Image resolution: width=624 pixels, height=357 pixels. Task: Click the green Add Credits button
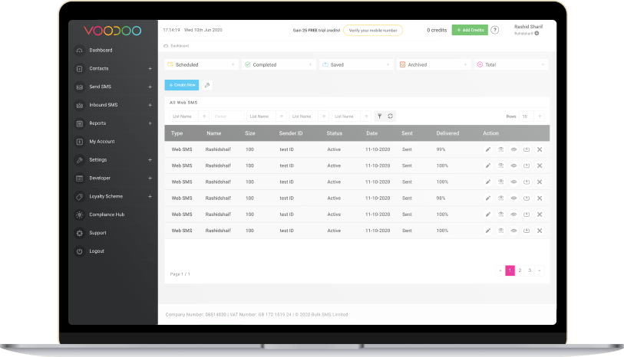470,30
